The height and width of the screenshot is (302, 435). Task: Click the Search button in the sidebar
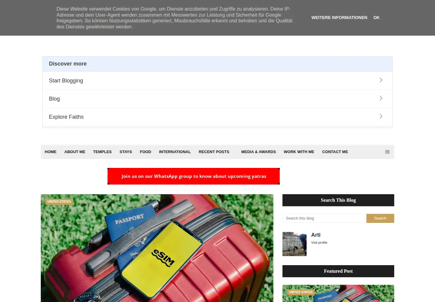click(x=380, y=218)
